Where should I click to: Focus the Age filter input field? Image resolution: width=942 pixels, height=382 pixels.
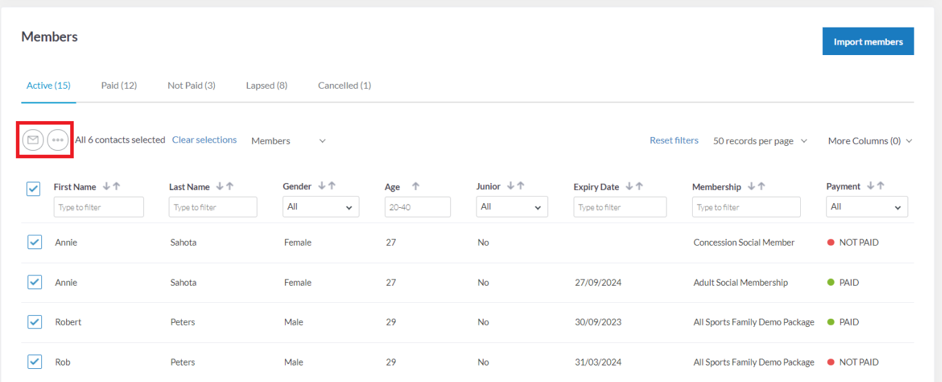pos(417,207)
